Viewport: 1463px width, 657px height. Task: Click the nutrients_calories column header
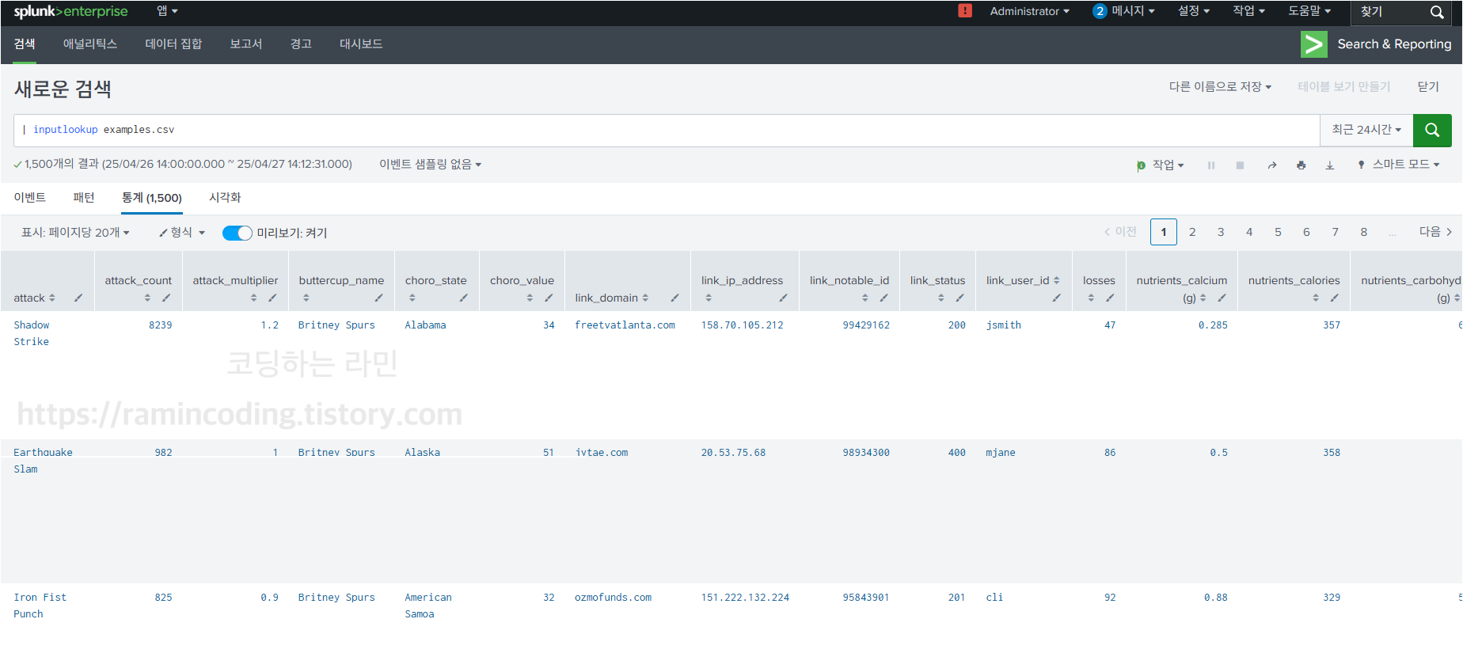[x=1294, y=280]
